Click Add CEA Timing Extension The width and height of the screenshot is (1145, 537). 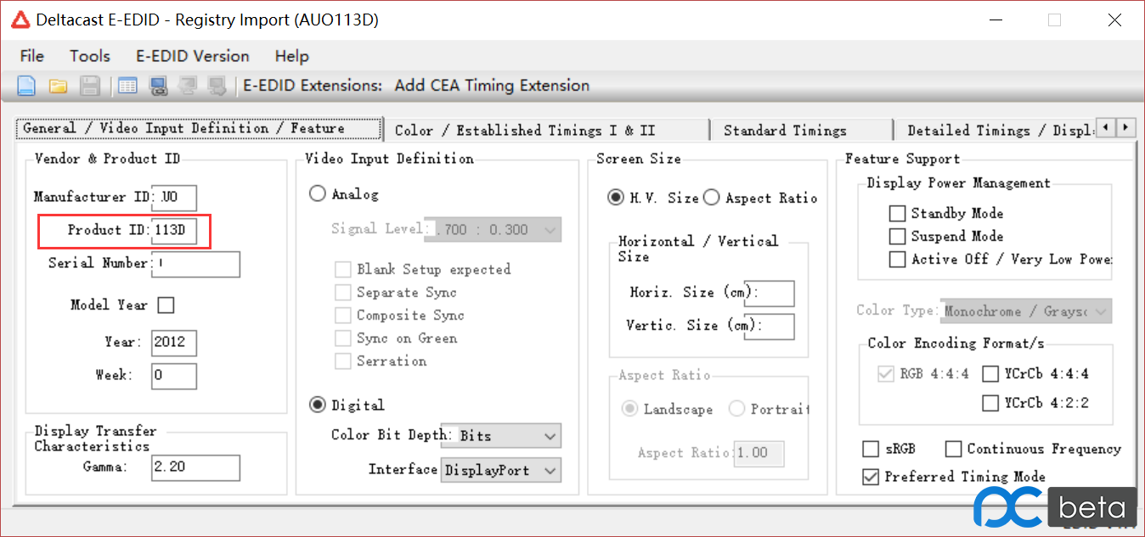click(x=492, y=86)
